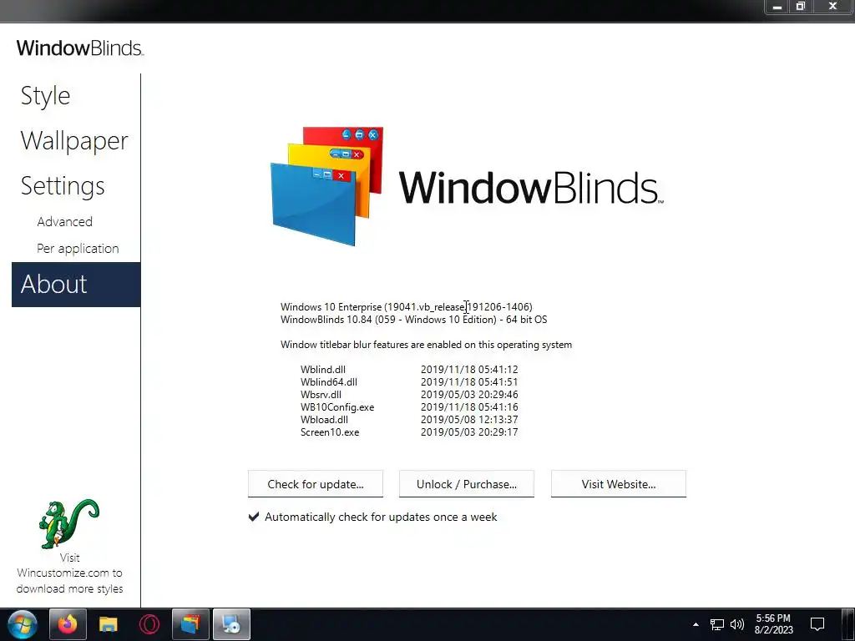Open installer disc taskbar icon
This screenshot has width=855, height=641.
[x=231, y=624]
